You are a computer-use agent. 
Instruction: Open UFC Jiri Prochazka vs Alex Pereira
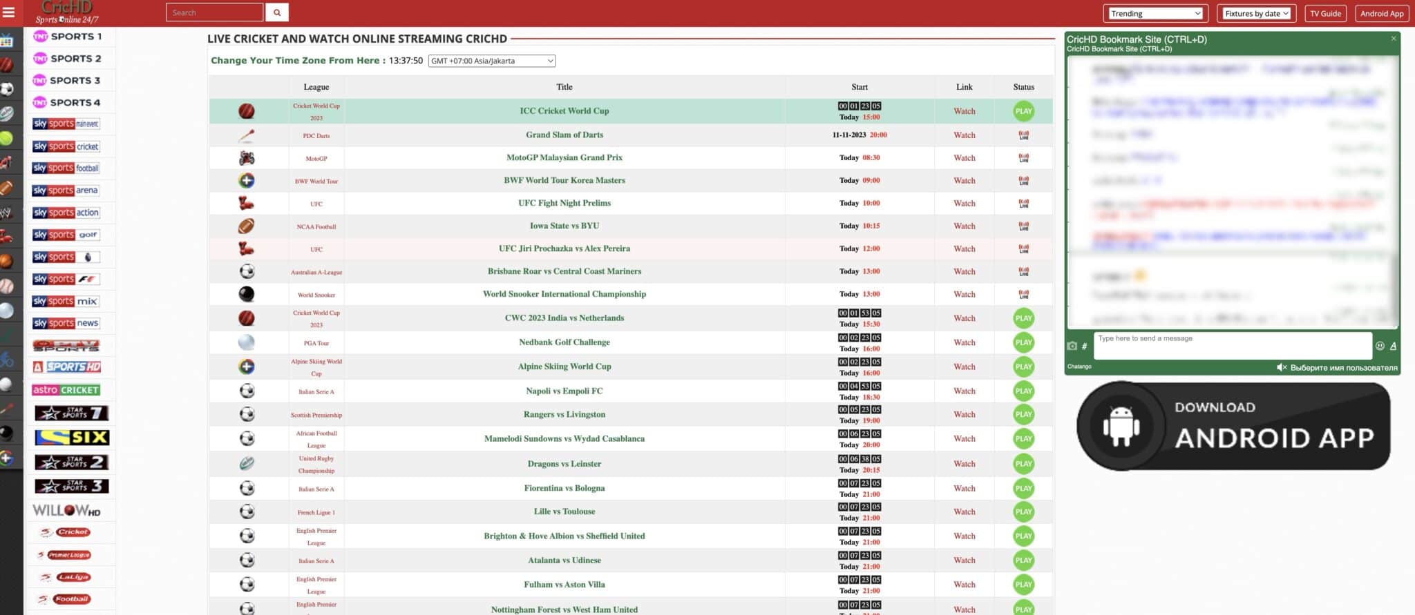click(x=564, y=248)
